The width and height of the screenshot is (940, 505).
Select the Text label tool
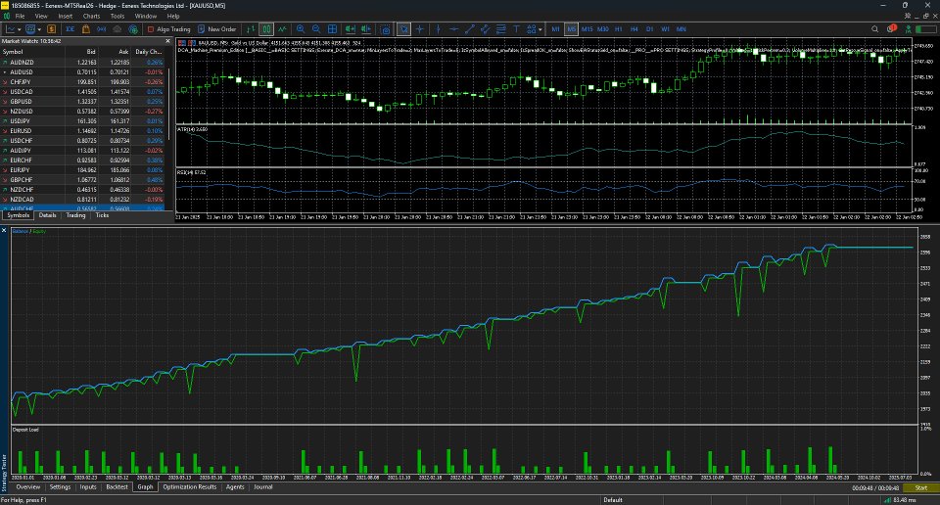(516, 28)
